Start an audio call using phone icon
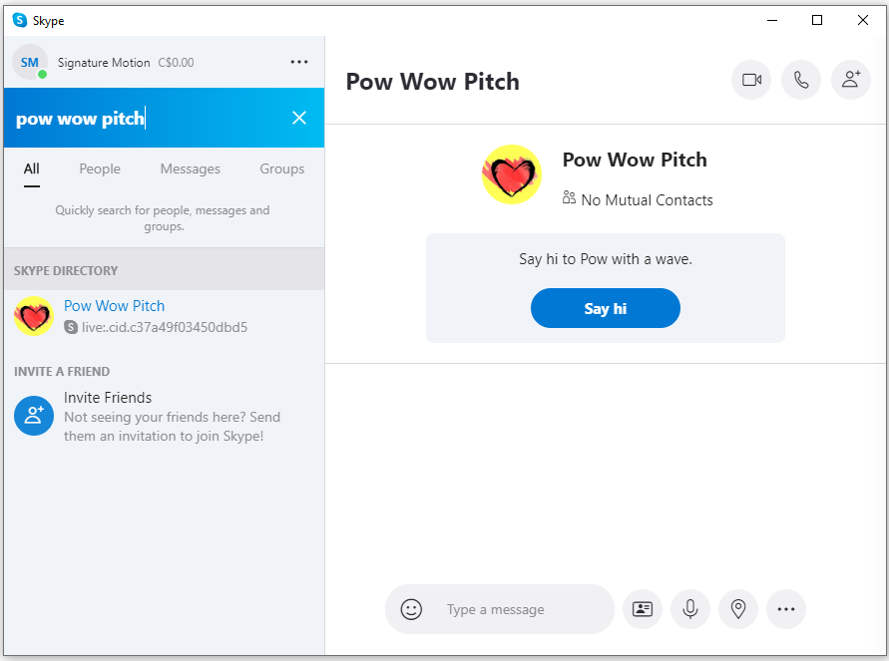889x661 pixels. pyautogui.click(x=801, y=81)
